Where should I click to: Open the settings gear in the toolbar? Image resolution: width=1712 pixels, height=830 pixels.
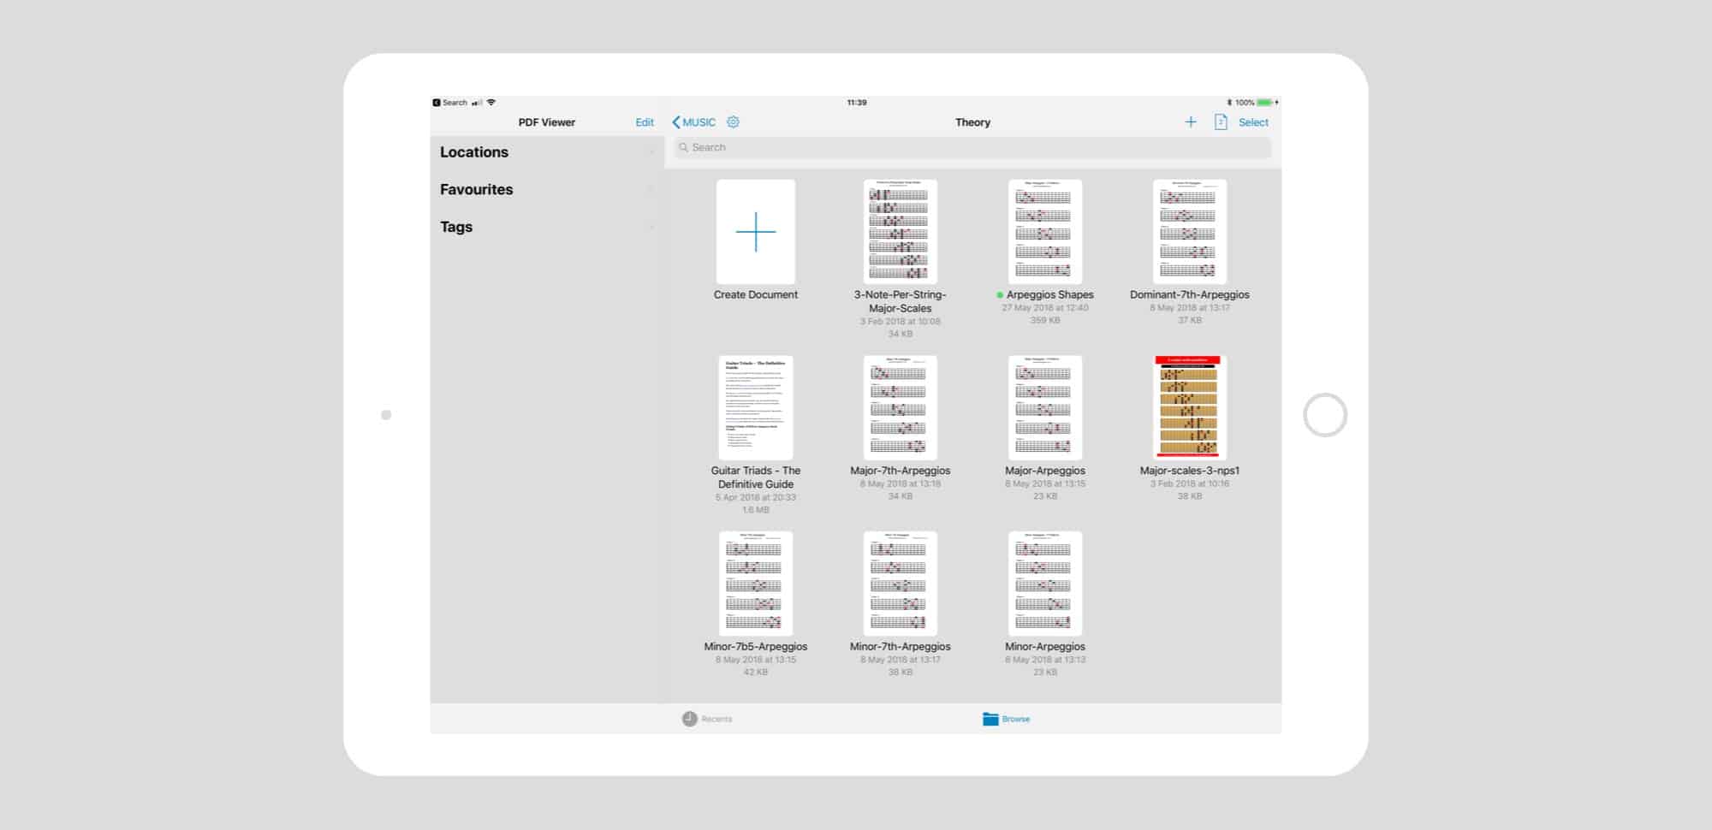pos(734,122)
